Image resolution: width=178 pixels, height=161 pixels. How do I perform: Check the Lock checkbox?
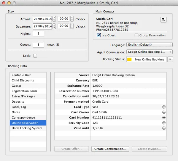coord(35,56)
